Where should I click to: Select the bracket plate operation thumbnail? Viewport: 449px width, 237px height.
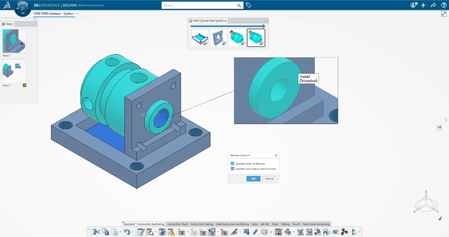[x=218, y=37]
